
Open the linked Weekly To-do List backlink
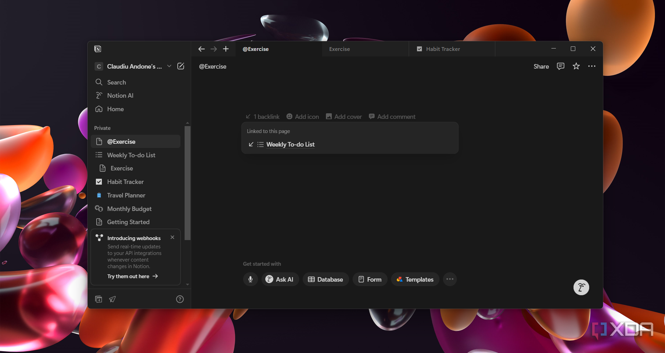pyautogui.click(x=290, y=144)
